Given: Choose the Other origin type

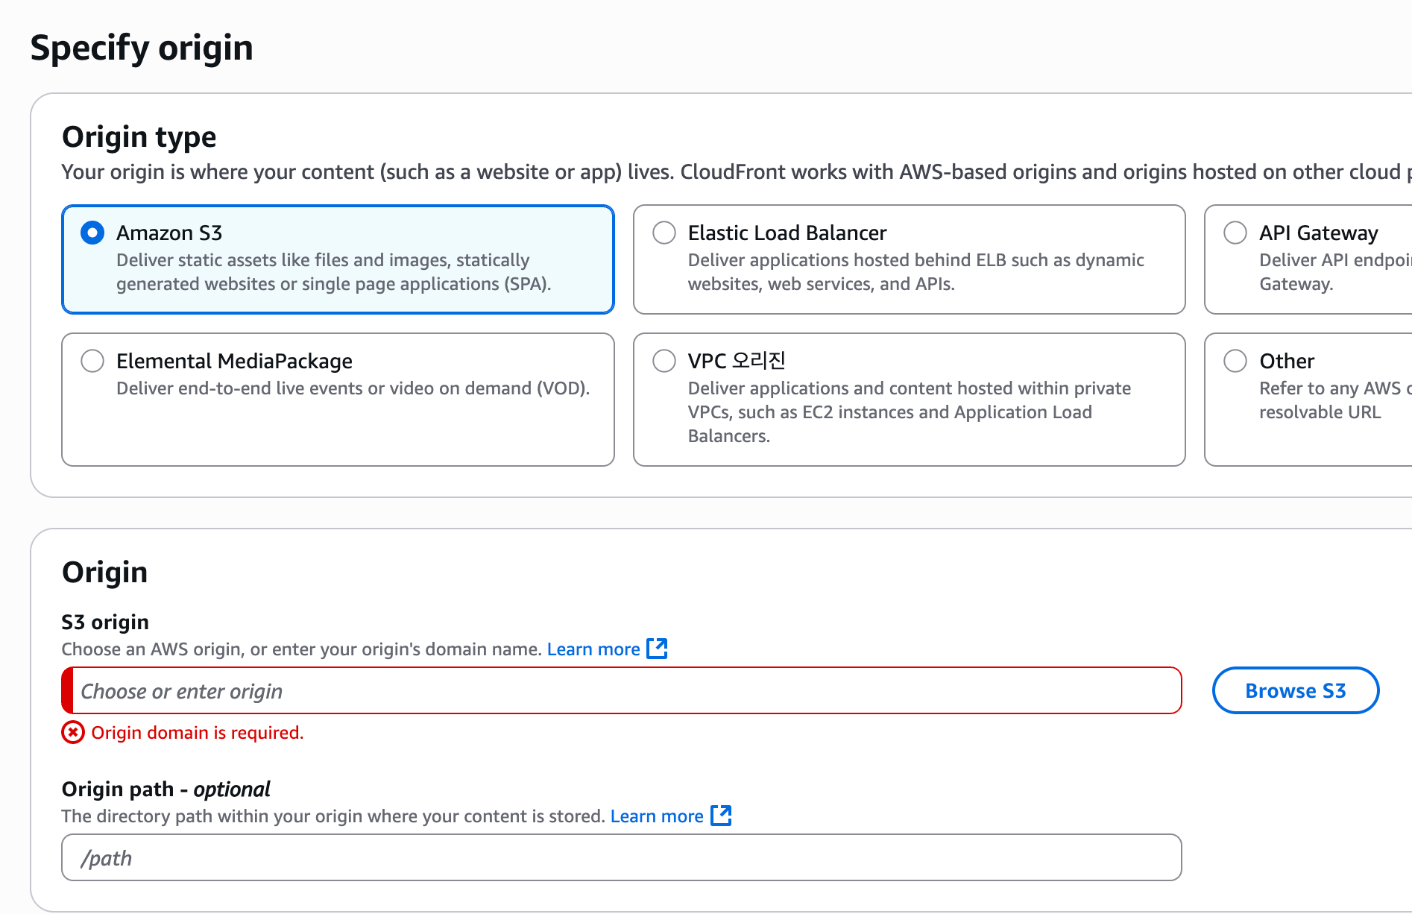Looking at the screenshot, I should click(x=1235, y=361).
